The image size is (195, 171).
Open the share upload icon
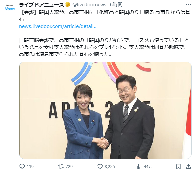[189, 166]
